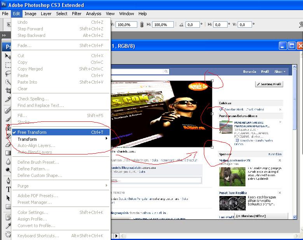The width and height of the screenshot is (303, 240).
Task: Click Keyboard Shortcuts menu entry
Action: (x=61, y=236)
